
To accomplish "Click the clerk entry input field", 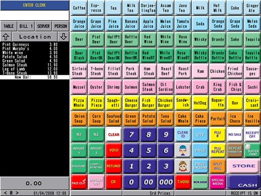I will click(35, 16).
